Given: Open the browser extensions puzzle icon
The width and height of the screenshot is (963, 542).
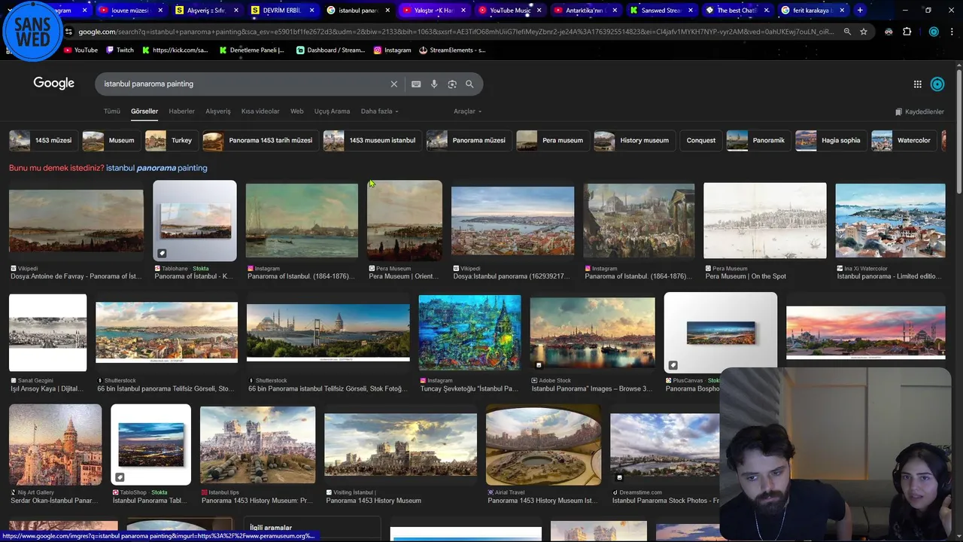Looking at the screenshot, I should 907,32.
